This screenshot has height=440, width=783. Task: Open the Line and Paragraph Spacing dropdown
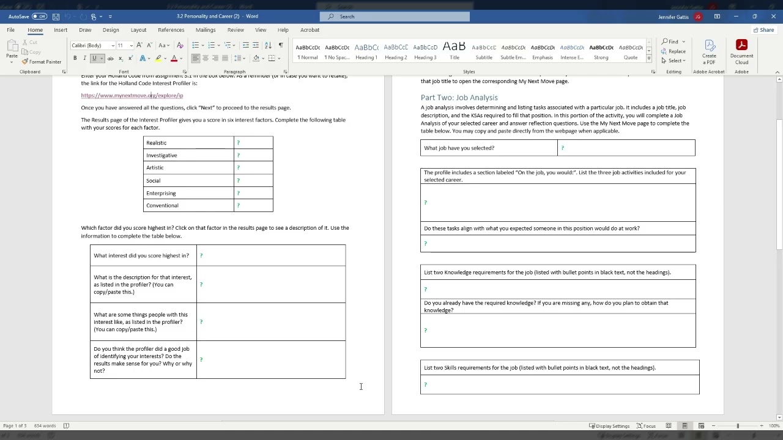pos(238,59)
